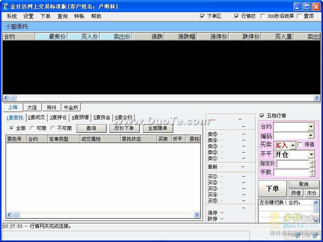Increase 手数 quantity with up spinner
323x242 pixels.
312,170
